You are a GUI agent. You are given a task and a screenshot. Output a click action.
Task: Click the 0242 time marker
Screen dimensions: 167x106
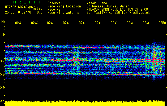34,23
